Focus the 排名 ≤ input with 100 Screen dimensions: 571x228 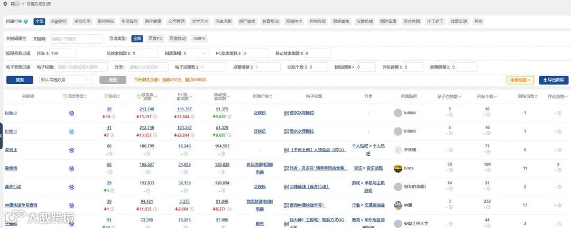pos(62,53)
